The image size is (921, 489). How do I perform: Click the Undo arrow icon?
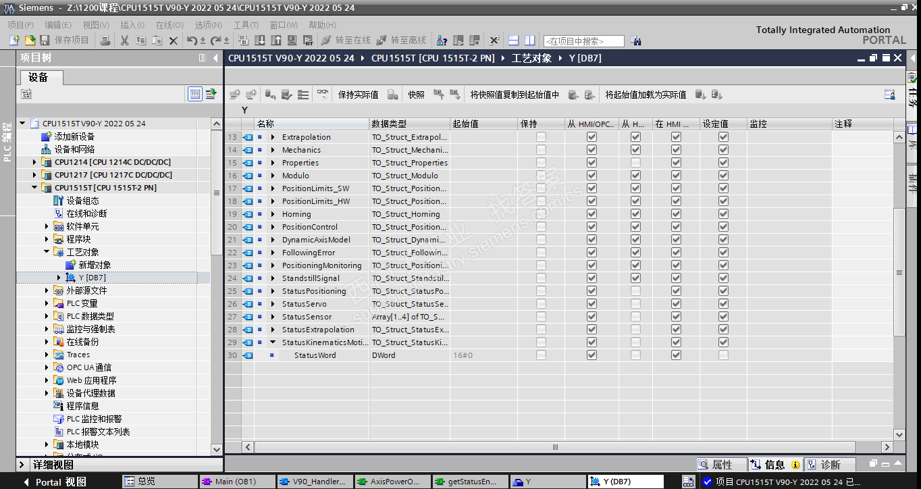point(192,41)
